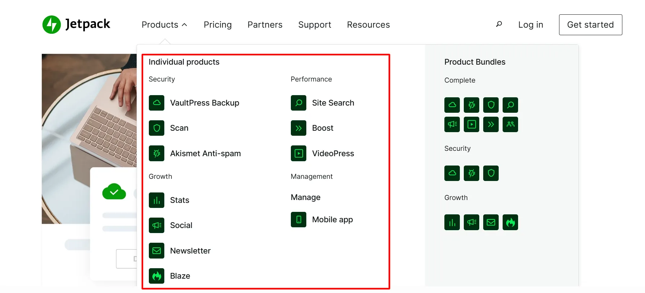Click the Social megaphone icon
645x293 pixels.
point(157,225)
